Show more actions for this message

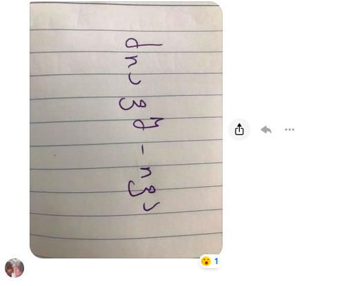[289, 130]
